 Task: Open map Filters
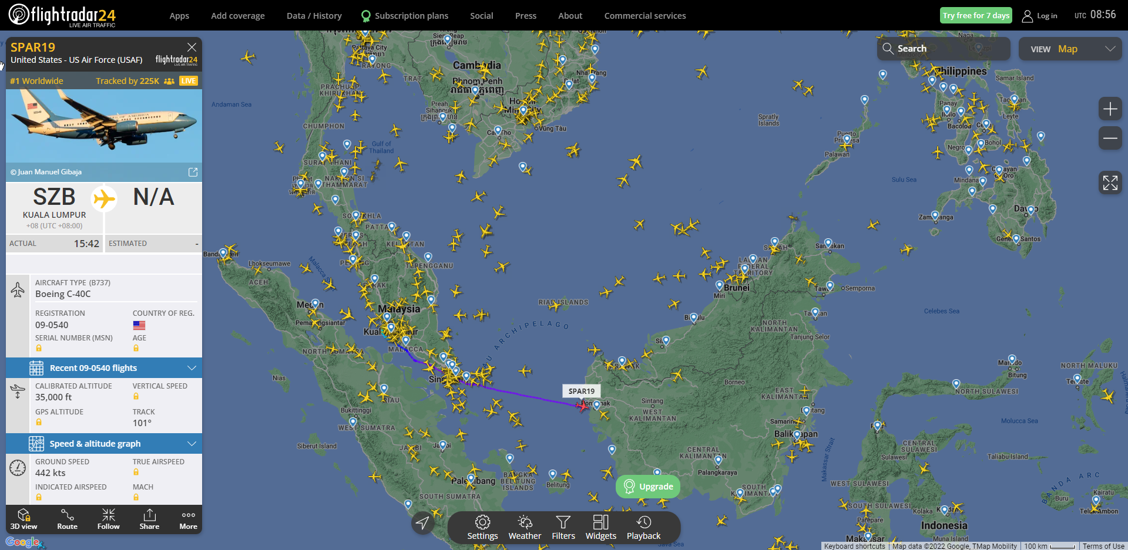pos(563,527)
